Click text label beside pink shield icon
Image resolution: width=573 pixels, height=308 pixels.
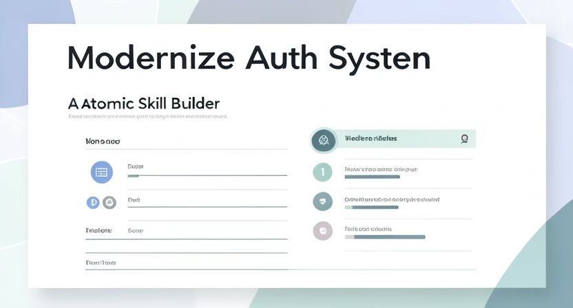point(368,229)
